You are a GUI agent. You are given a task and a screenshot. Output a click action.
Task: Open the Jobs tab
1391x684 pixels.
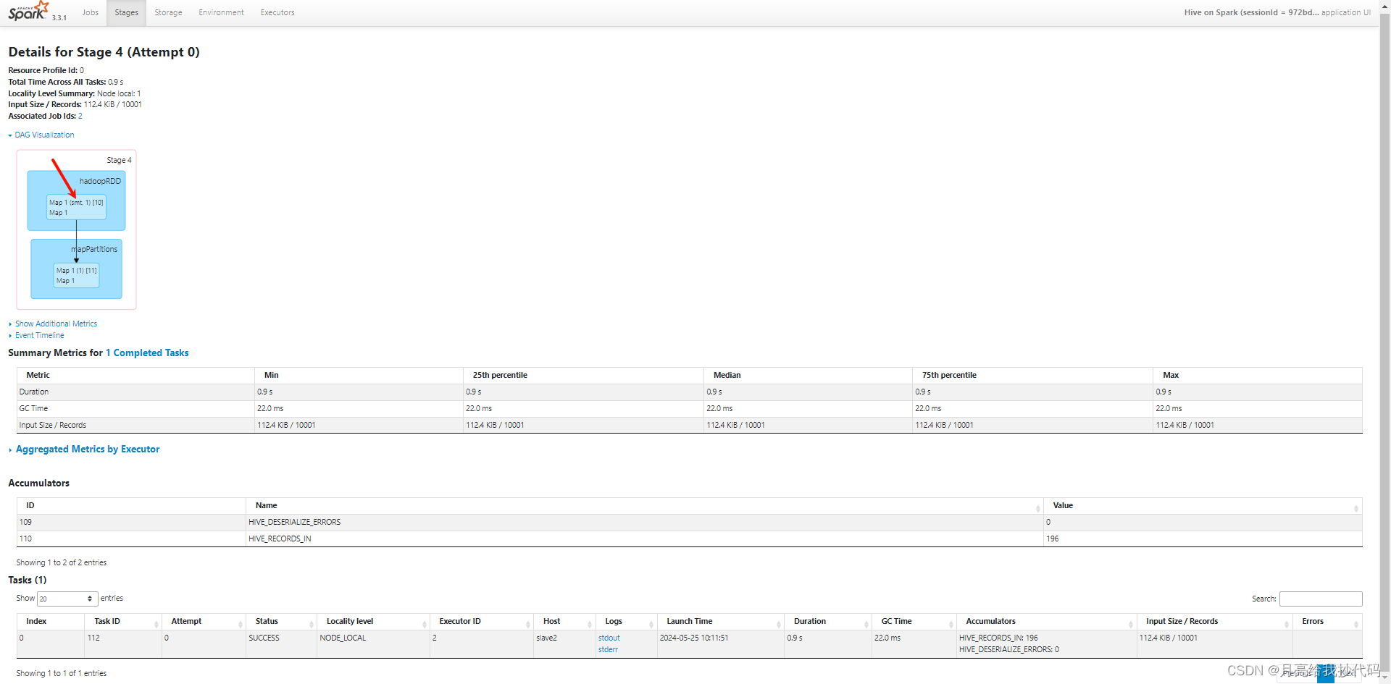(91, 12)
